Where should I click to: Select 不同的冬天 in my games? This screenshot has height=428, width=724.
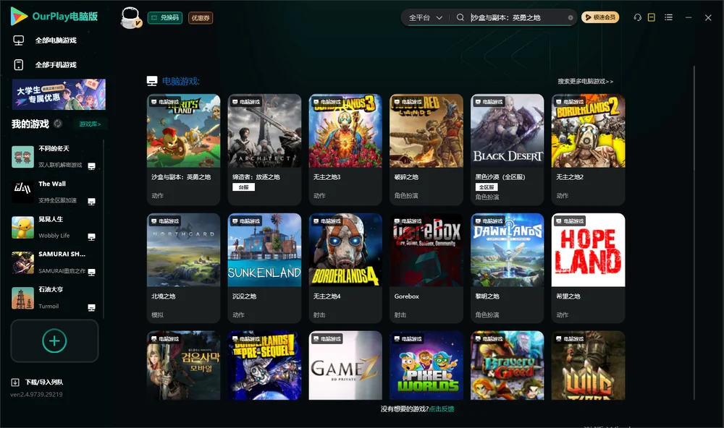click(x=54, y=157)
